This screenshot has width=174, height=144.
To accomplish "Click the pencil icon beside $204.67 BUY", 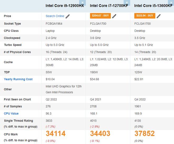I will click(x=114, y=16).
